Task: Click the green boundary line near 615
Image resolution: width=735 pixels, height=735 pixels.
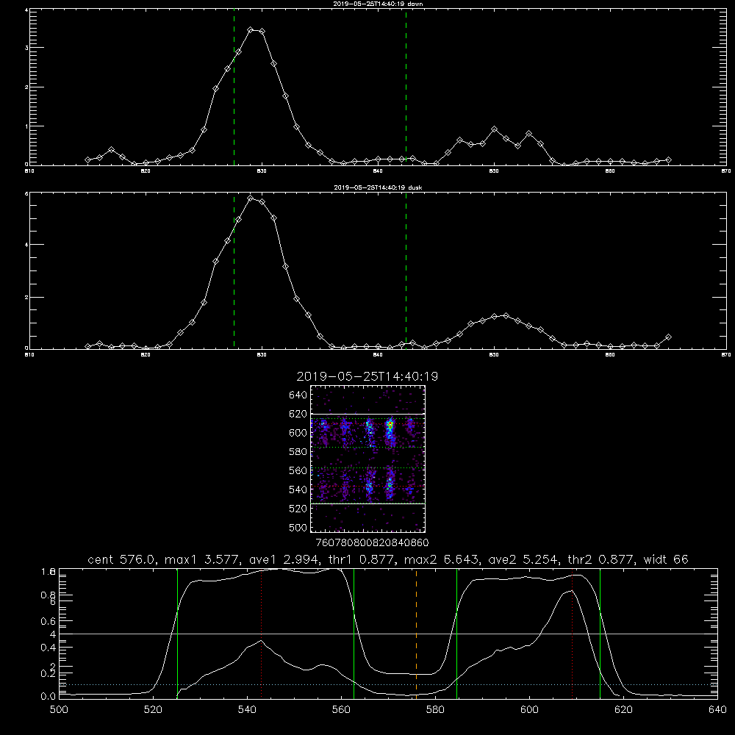Action: 600,634
